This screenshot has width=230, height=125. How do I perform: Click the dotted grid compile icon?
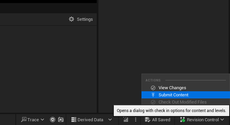(126, 120)
